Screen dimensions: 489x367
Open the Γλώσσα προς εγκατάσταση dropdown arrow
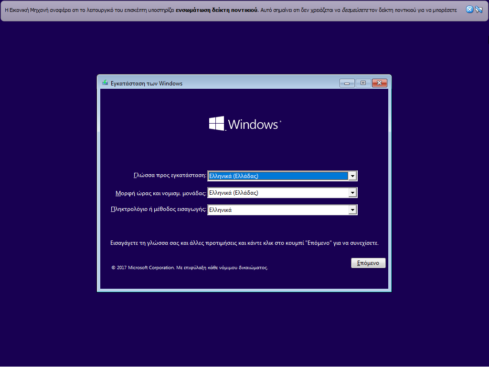pyautogui.click(x=352, y=176)
